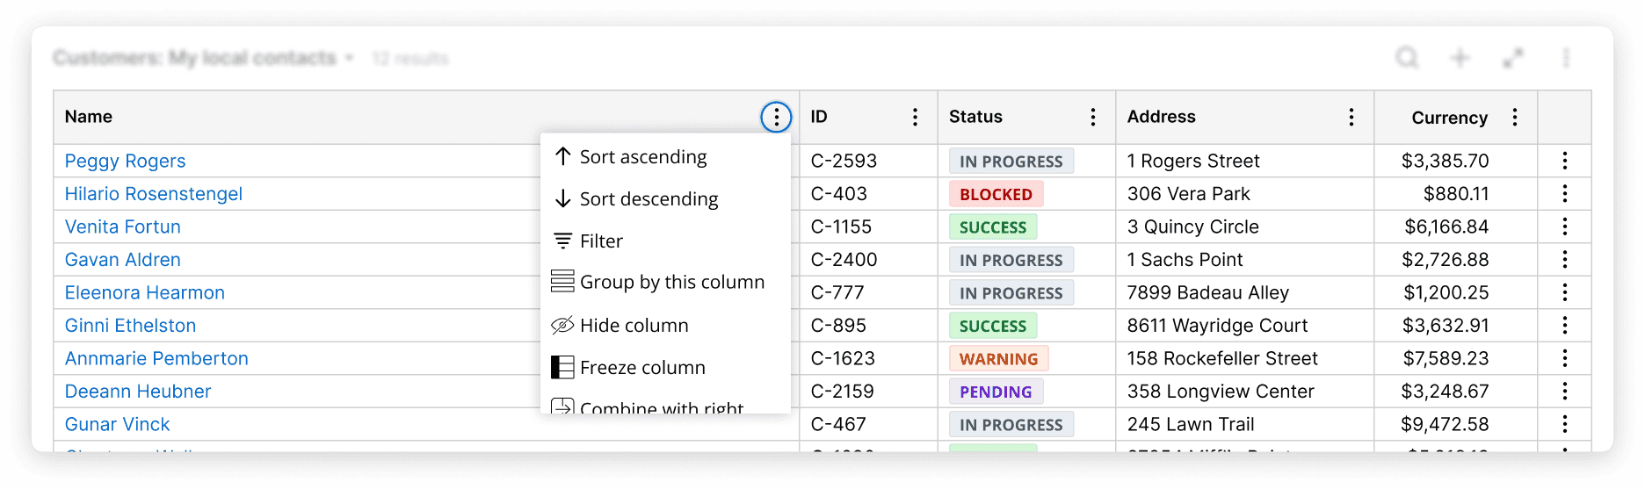Image resolution: width=1645 pixels, height=489 pixels.
Task: Click the search magnifier icon
Action: point(1407,58)
